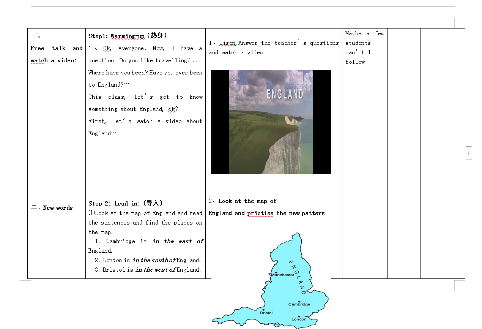Click the plus button at the page's right edge
This screenshot has width=482, height=329.
point(469,153)
